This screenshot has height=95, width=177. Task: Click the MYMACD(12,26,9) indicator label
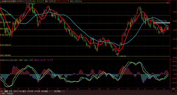7,60
